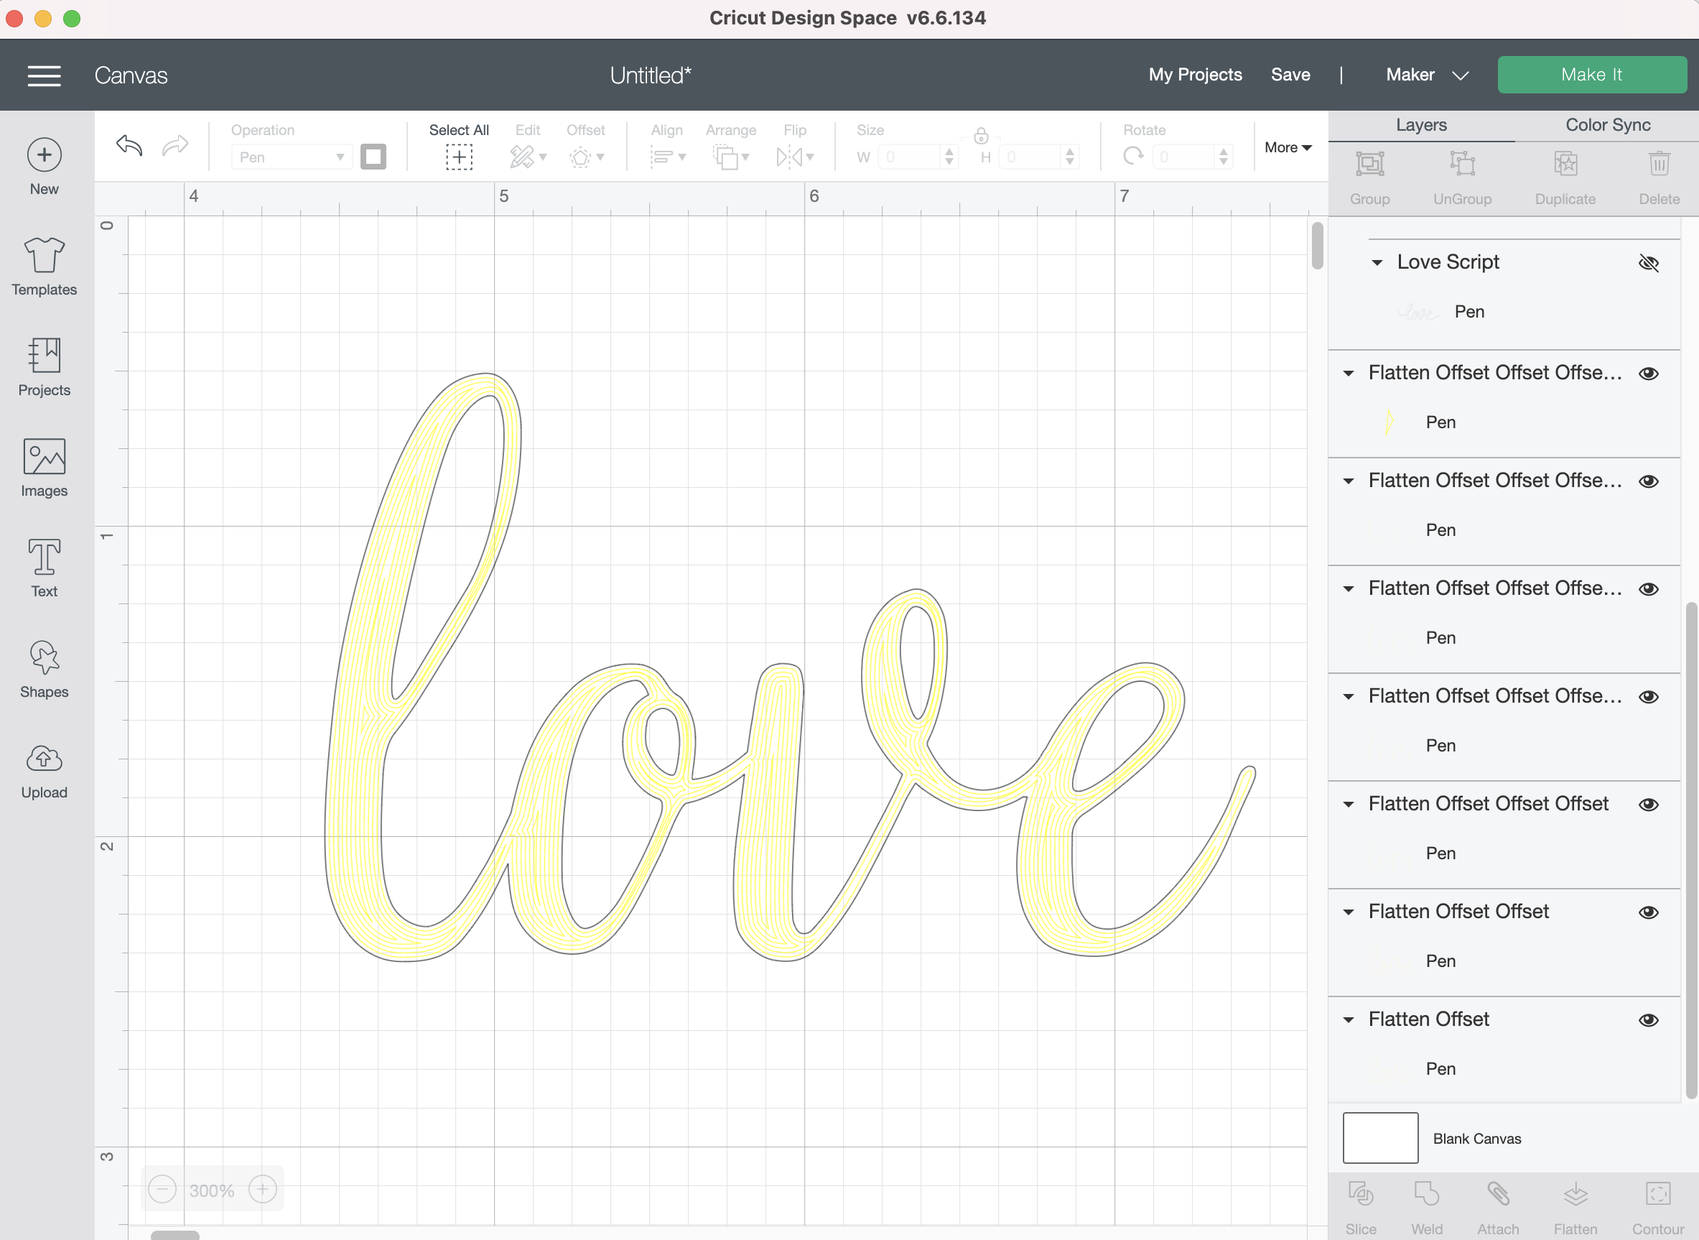Open My Projects
The width and height of the screenshot is (1699, 1240).
tap(1195, 75)
